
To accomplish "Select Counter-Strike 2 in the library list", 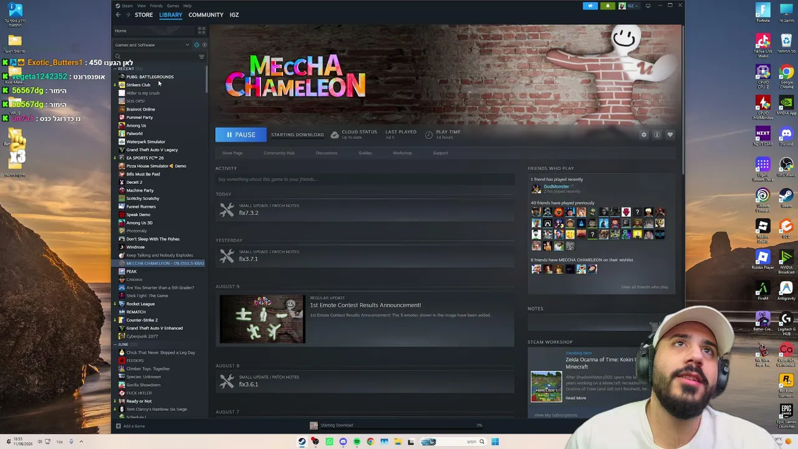I will (142, 320).
